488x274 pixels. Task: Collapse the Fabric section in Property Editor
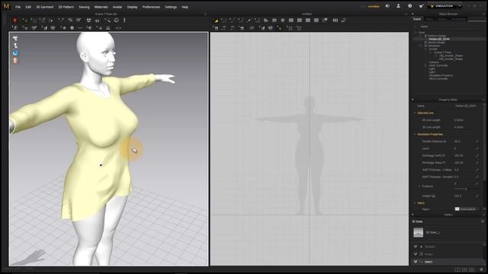(x=415, y=203)
